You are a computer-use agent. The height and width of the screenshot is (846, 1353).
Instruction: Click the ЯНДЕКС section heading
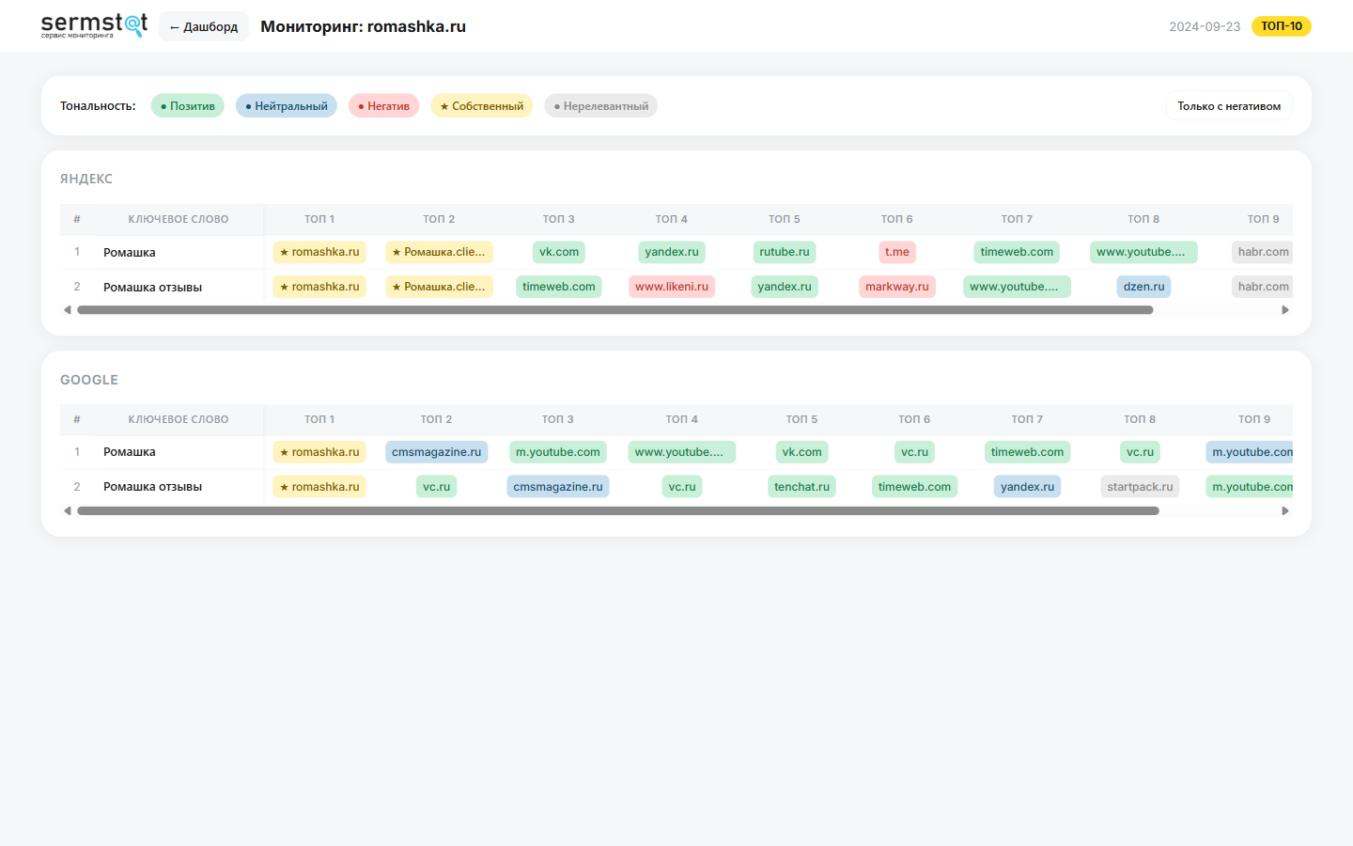pos(86,179)
